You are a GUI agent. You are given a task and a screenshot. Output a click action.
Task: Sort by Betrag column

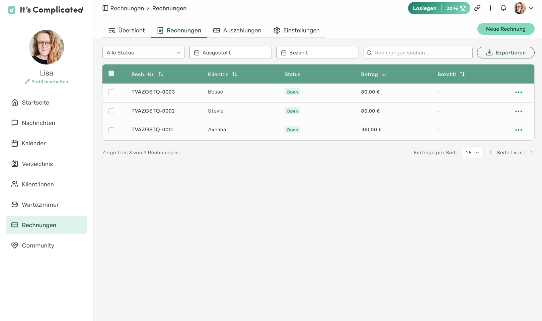pos(374,74)
